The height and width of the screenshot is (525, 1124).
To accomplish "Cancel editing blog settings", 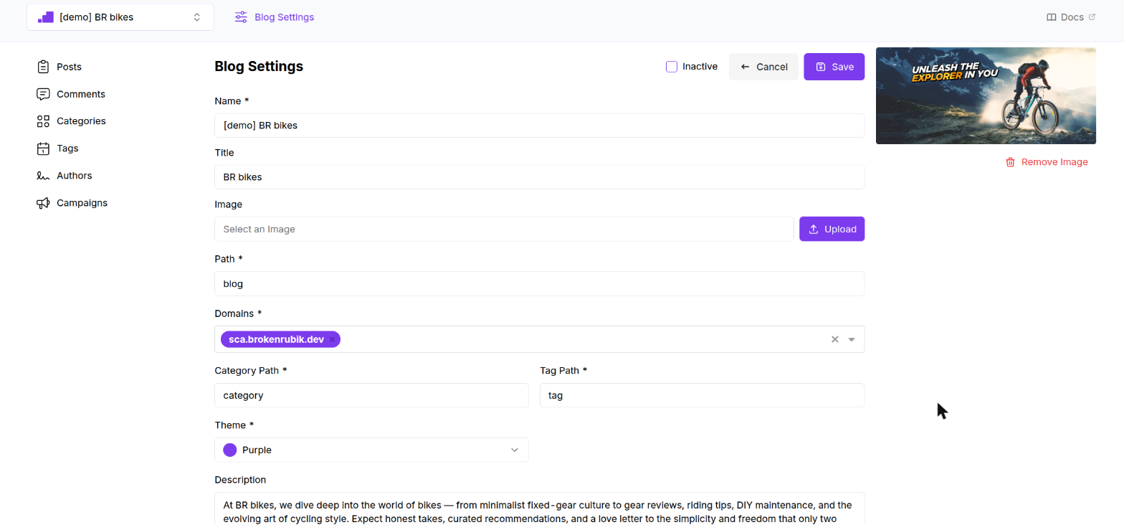I will (x=763, y=67).
